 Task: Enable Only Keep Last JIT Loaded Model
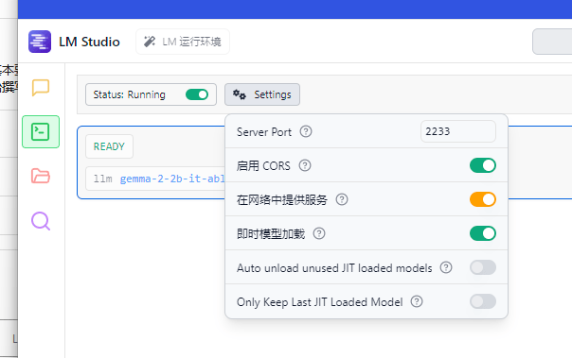[483, 301]
